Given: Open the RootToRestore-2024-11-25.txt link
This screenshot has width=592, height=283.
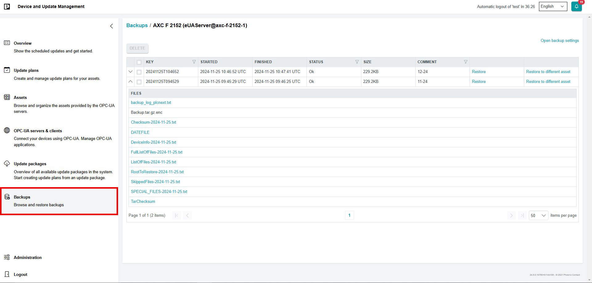Looking at the screenshot, I should point(157,172).
